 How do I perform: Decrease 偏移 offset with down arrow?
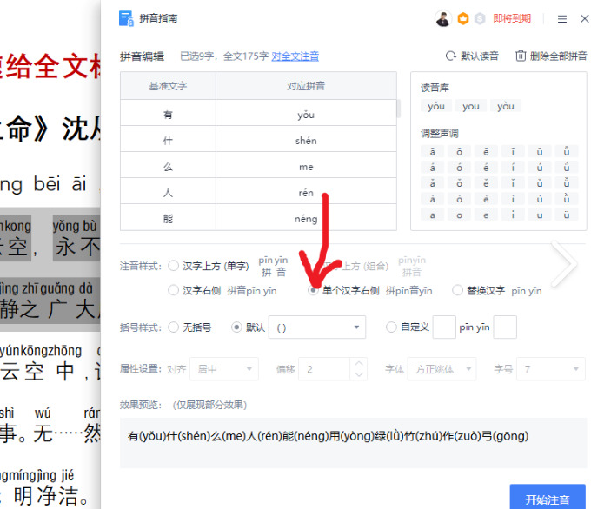point(359,374)
